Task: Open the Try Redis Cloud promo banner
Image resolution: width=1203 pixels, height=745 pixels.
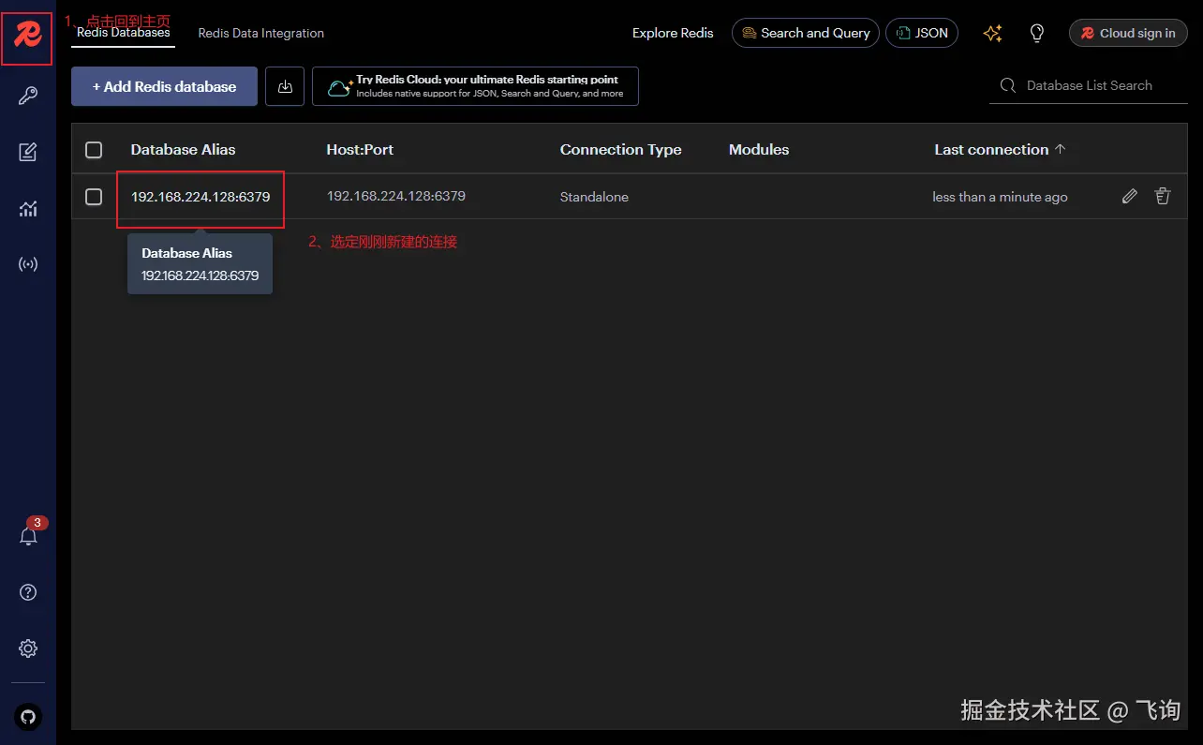Action: point(475,86)
